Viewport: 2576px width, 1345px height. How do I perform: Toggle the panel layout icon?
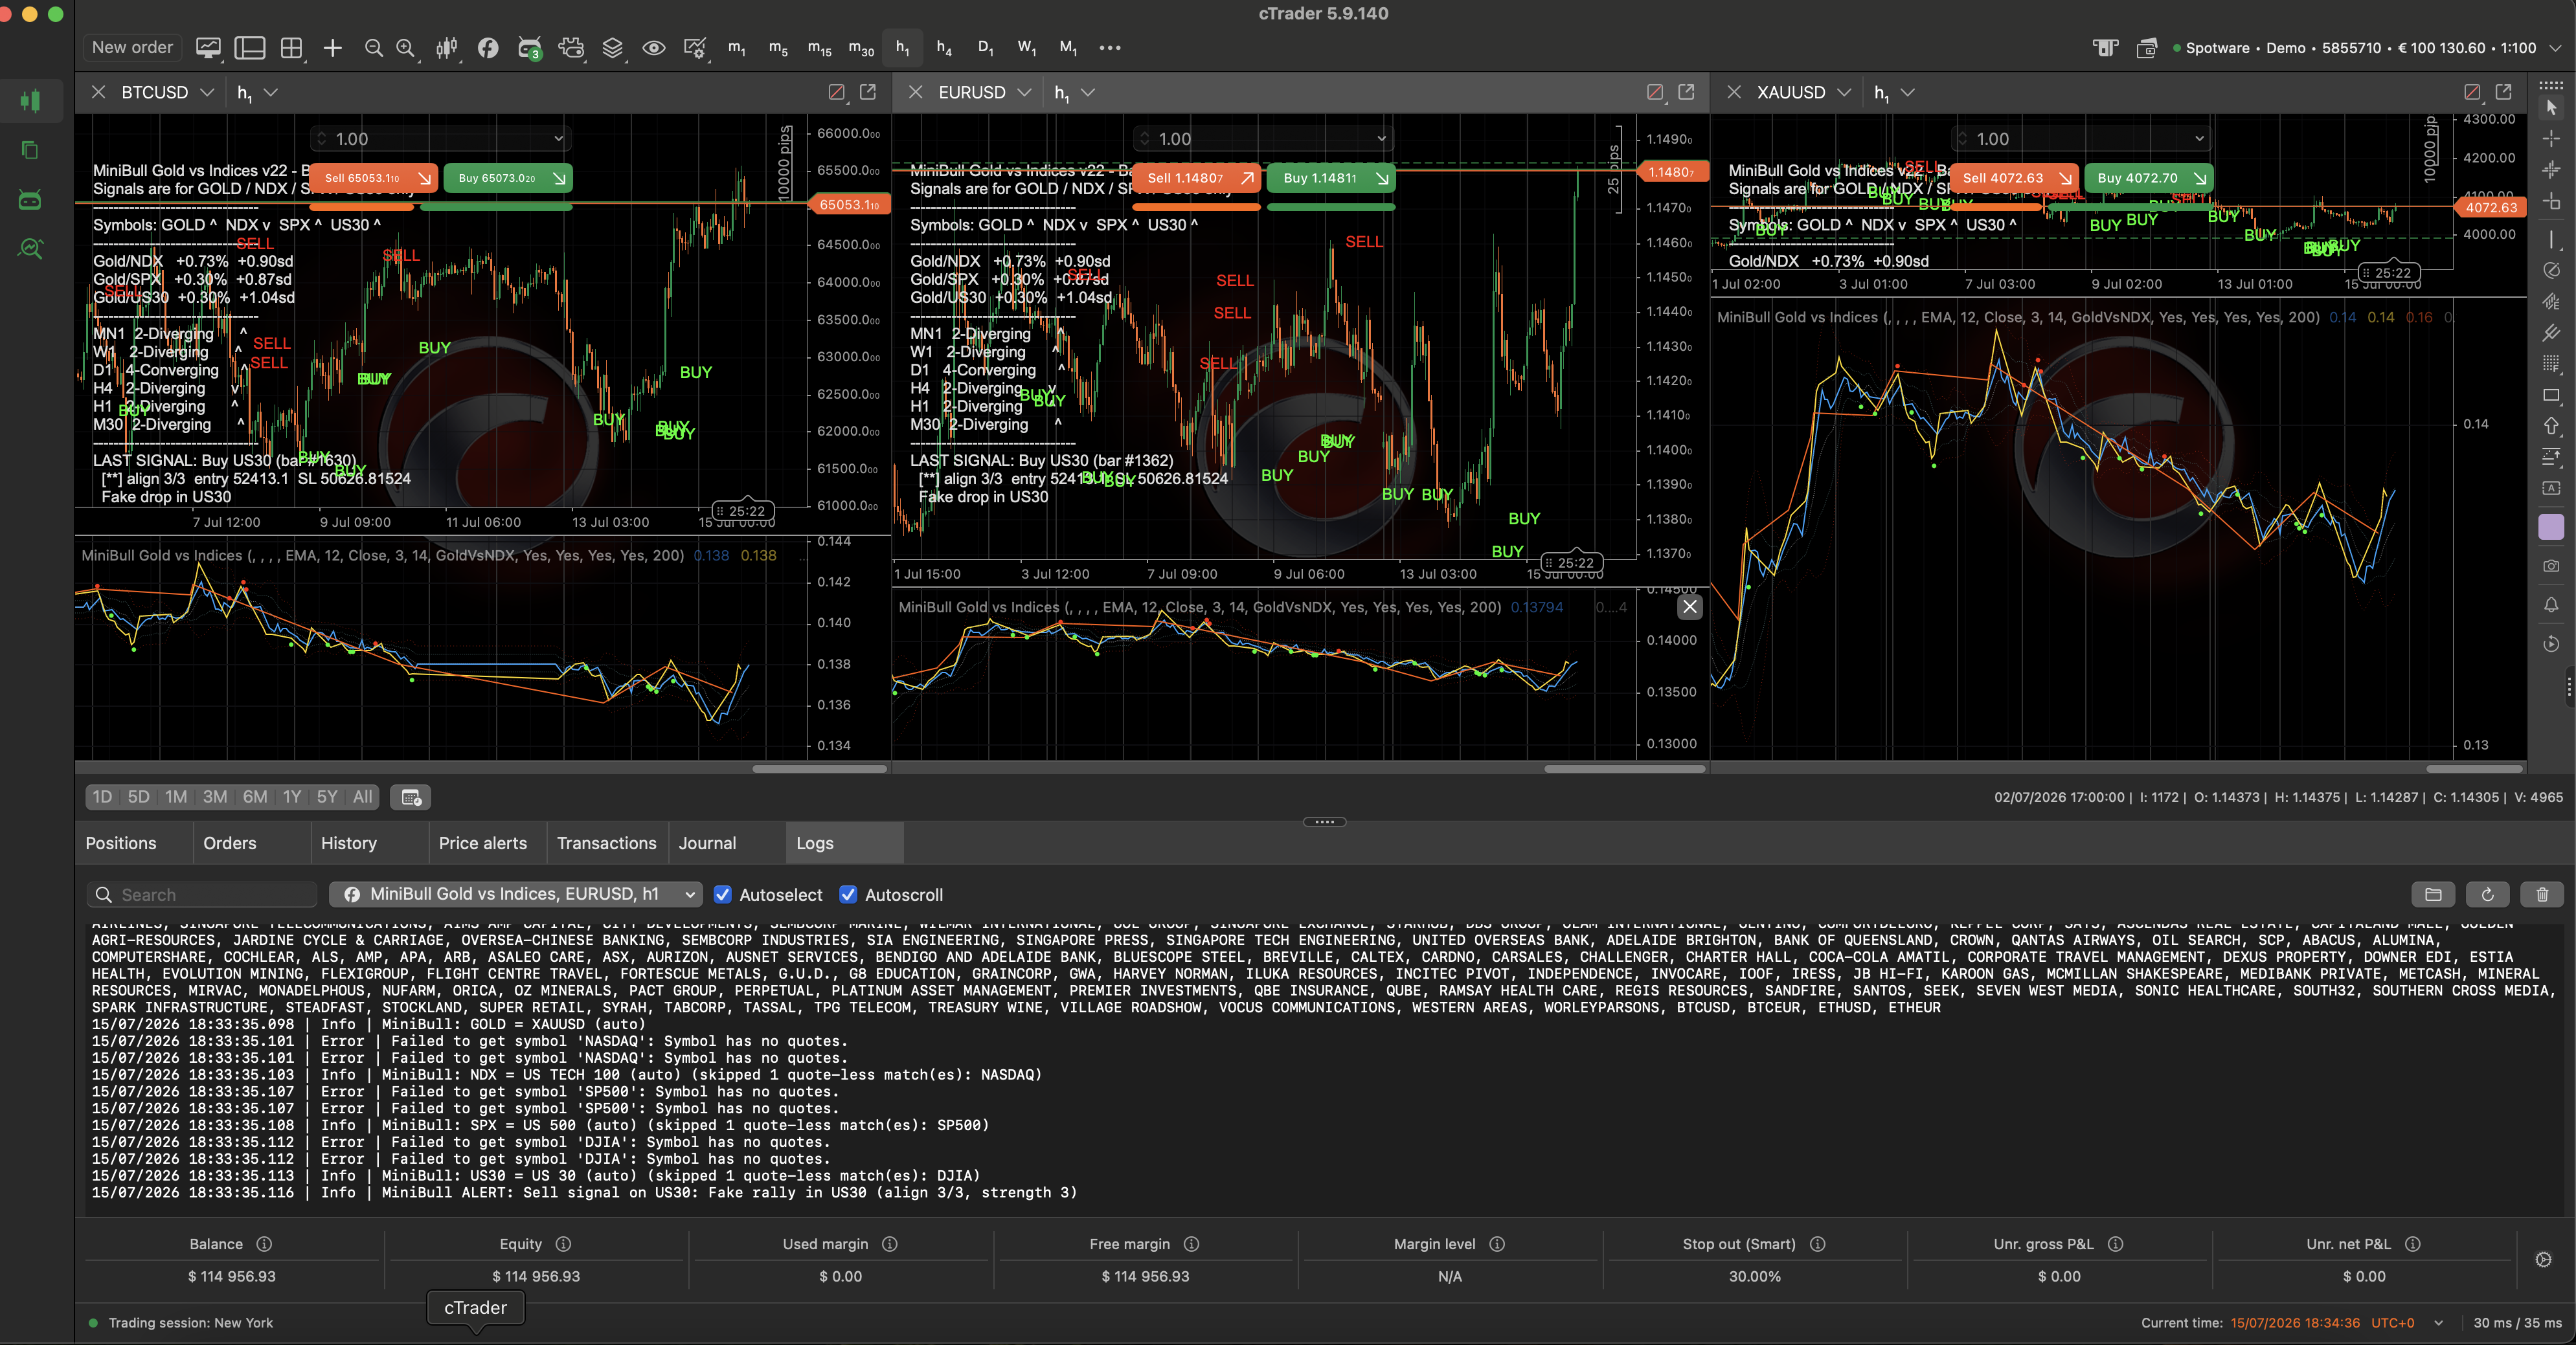[249, 48]
